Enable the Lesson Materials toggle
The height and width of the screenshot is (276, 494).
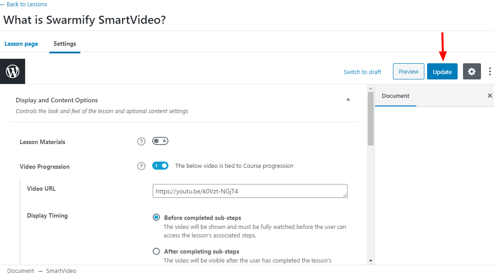pyautogui.click(x=160, y=141)
